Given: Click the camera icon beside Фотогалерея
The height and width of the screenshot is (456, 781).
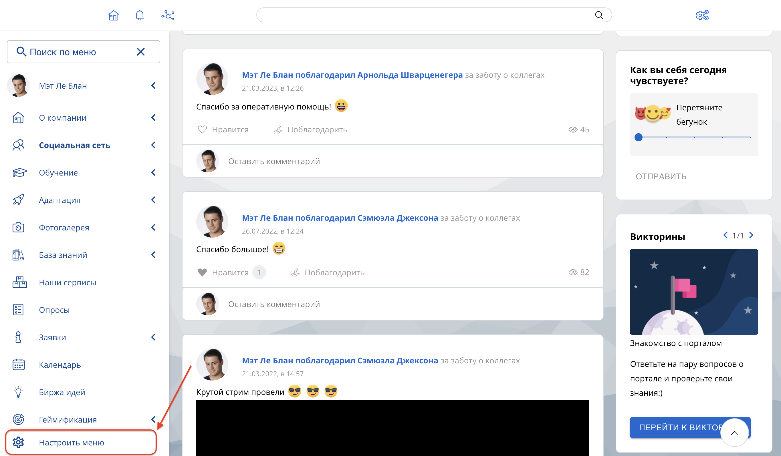Looking at the screenshot, I should 18,227.
